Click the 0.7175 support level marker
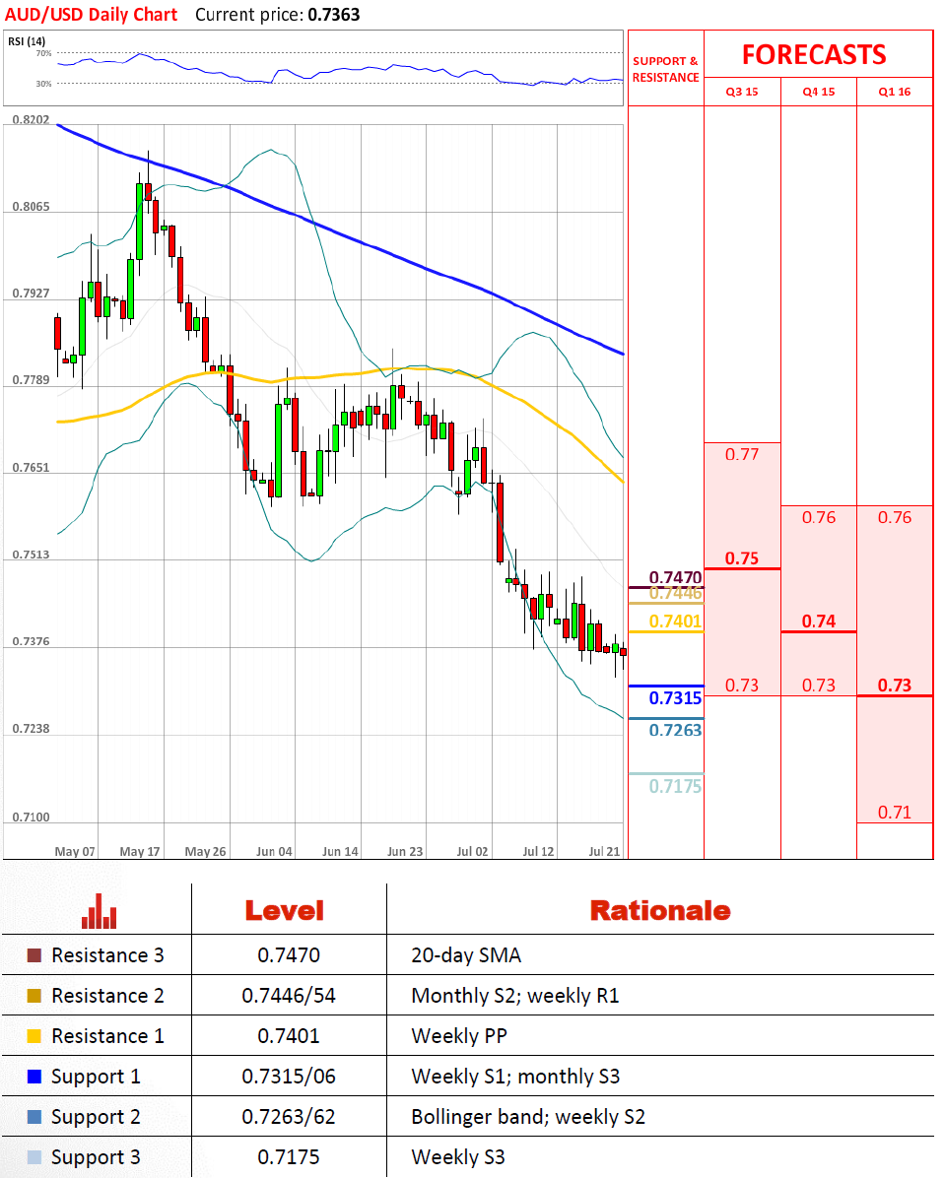 675,785
